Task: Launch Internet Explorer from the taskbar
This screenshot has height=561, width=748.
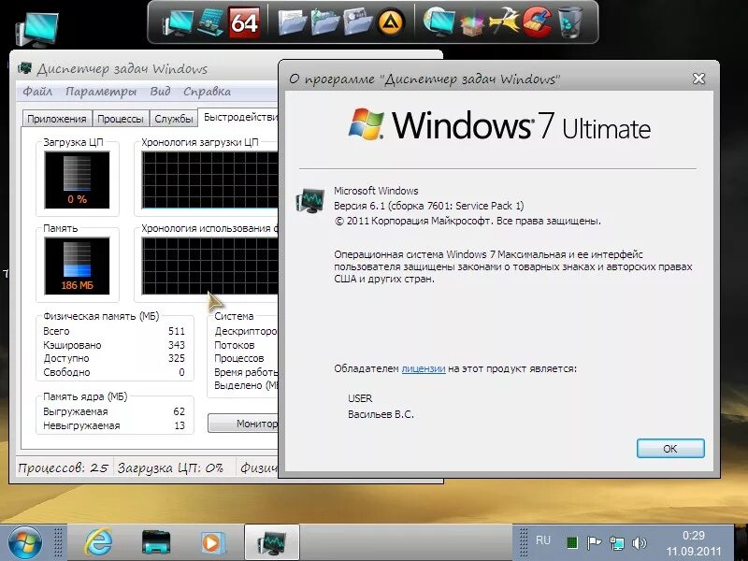Action: click(98, 543)
